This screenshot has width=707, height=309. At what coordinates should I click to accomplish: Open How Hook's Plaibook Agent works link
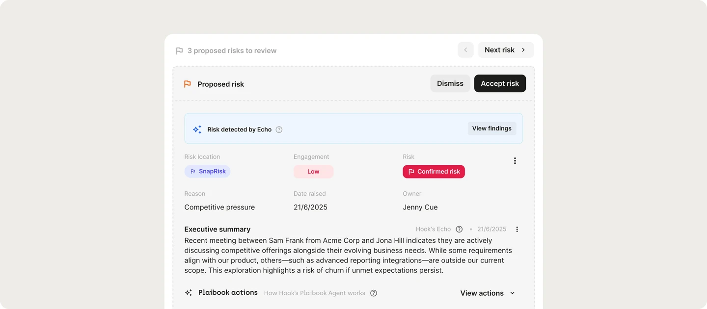[315, 293]
